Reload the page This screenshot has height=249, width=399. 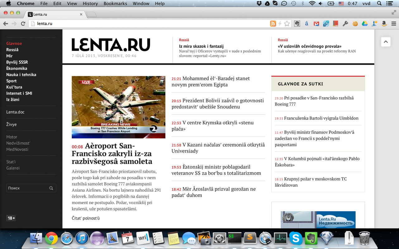[23, 24]
